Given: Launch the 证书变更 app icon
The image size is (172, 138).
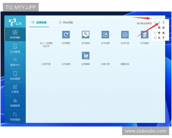Looking at the screenshot, I should 105,34.
